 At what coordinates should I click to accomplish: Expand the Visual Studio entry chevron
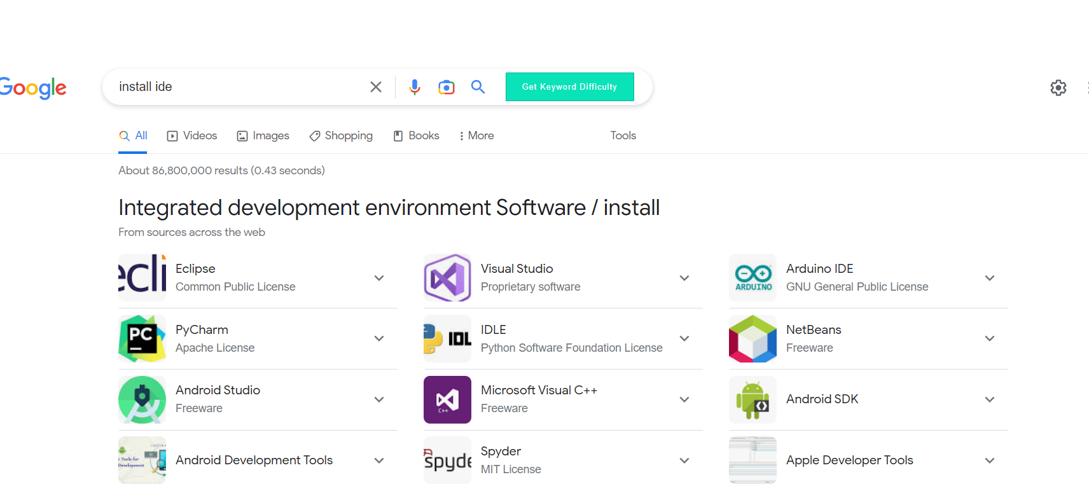coord(684,278)
